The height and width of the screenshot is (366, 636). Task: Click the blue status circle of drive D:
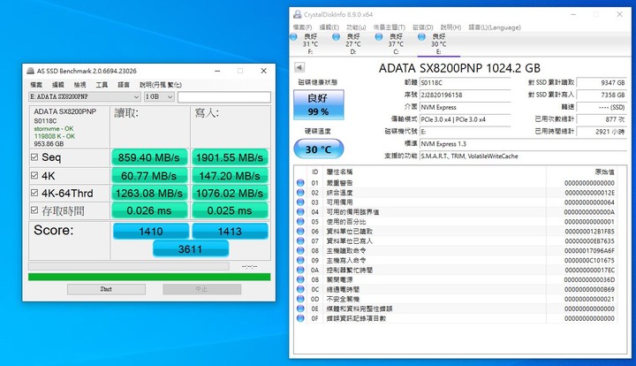click(336, 37)
